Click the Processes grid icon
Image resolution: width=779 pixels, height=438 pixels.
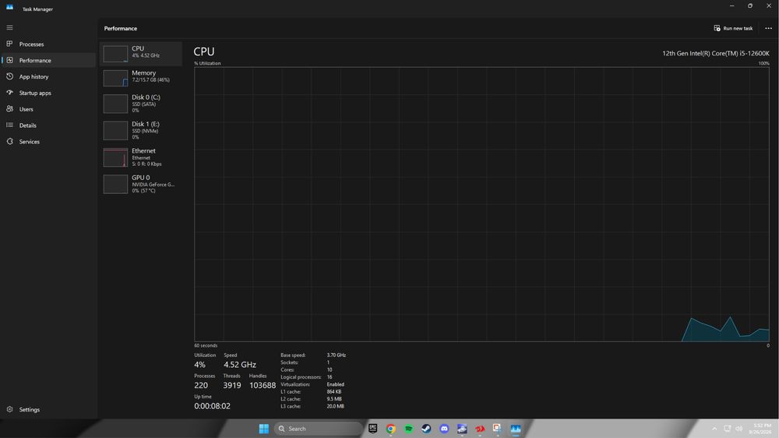[x=9, y=44]
